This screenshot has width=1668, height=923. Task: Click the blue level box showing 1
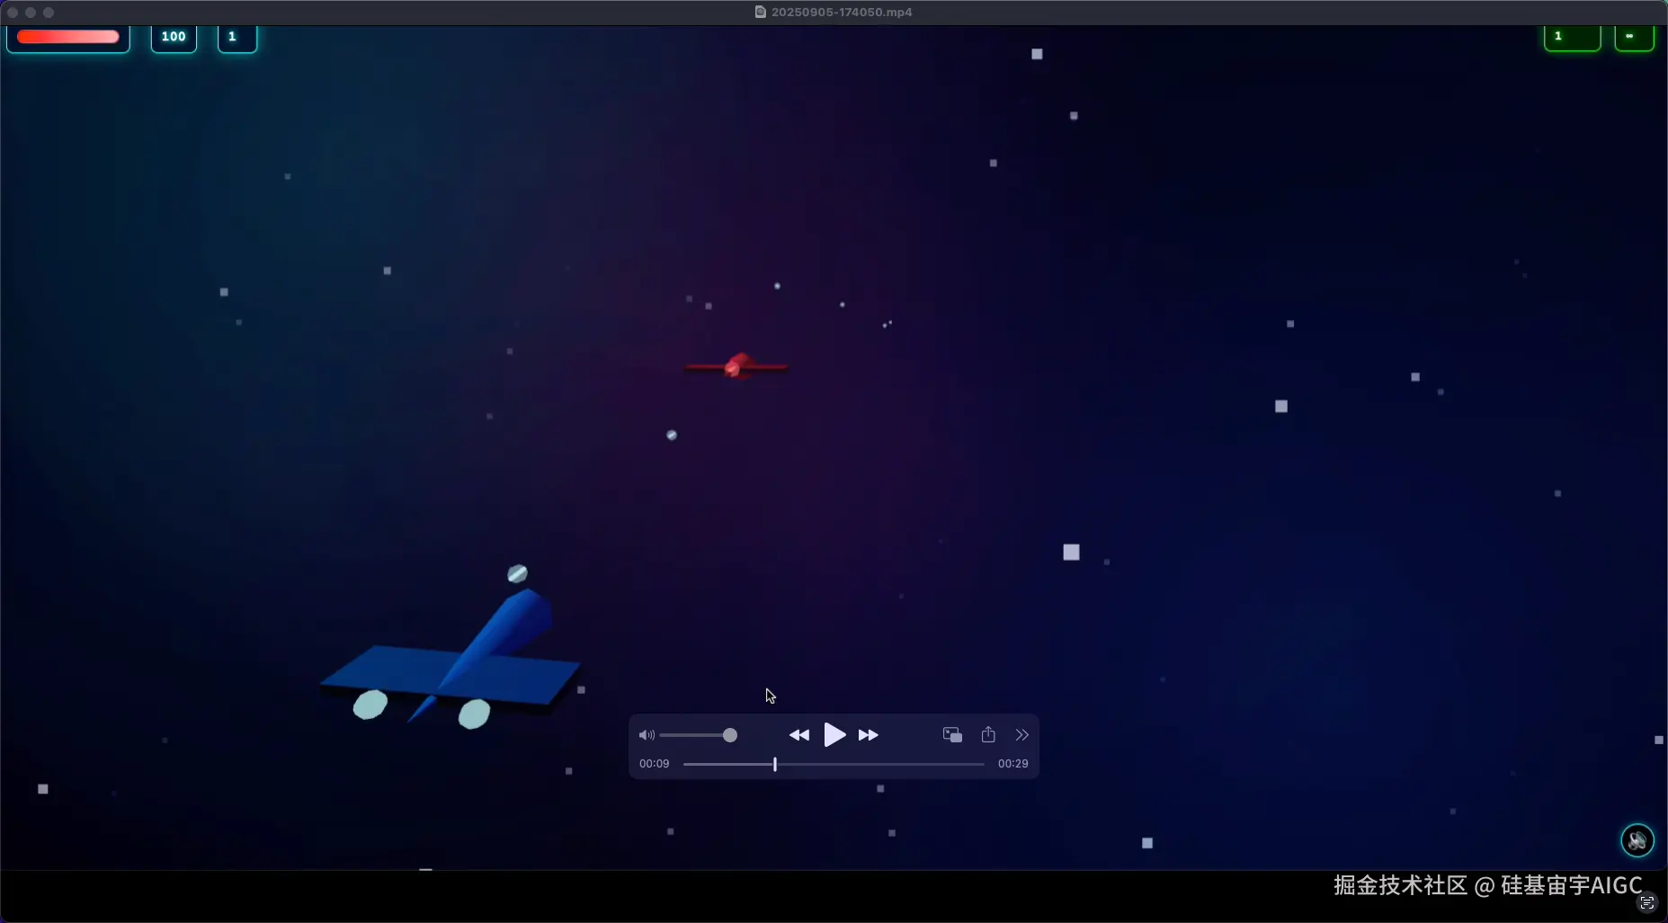point(237,37)
